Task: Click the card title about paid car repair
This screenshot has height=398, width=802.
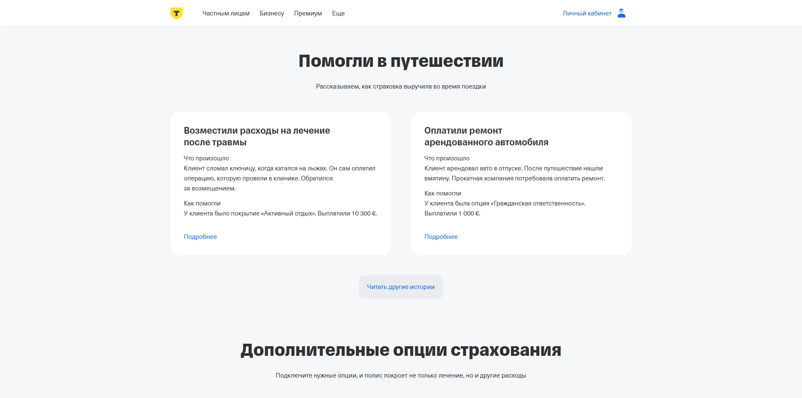Action: point(486,136)
